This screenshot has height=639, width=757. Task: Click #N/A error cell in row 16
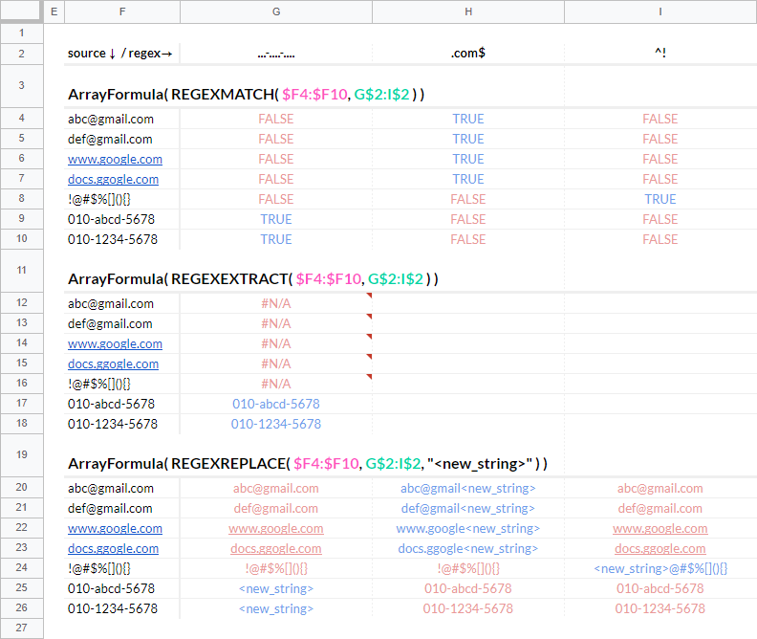click(276, 384)
